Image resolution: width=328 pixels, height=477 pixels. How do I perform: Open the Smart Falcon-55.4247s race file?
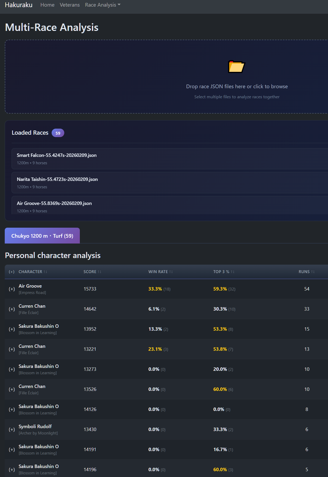pyautogui.click(x=170, y=159)
